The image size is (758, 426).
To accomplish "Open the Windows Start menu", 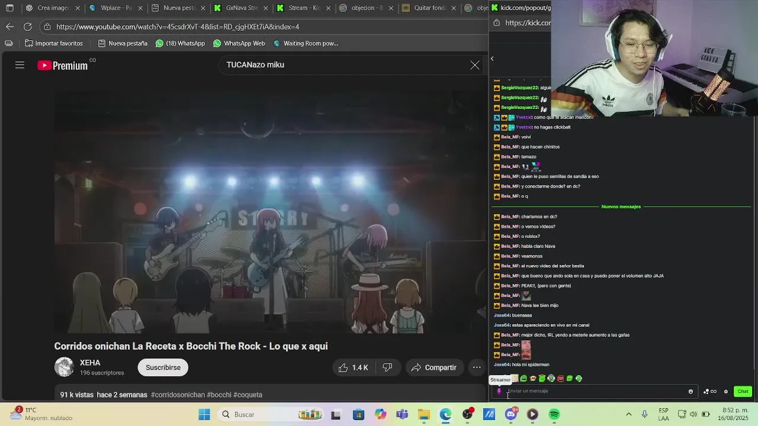I will [204, 415].
